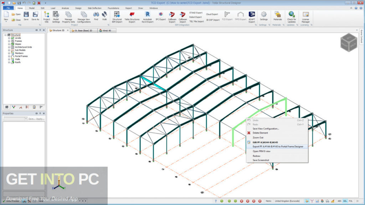Select the Roofs tree item
The width and height of the screenshot is (365, 205).
tap(18, 62)
